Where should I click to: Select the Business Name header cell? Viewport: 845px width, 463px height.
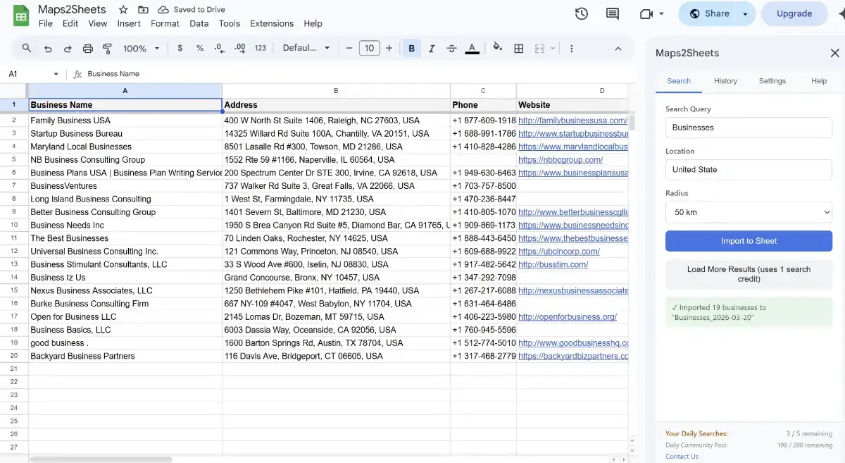pos(125,105)
